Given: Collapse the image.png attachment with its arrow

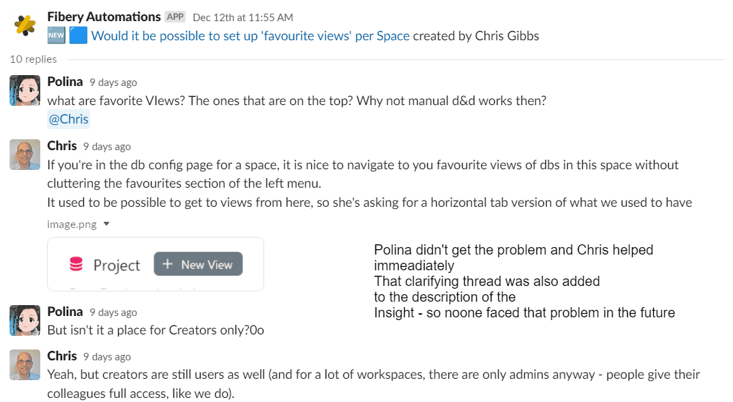Looking at the screenshot, I should 106,224.
